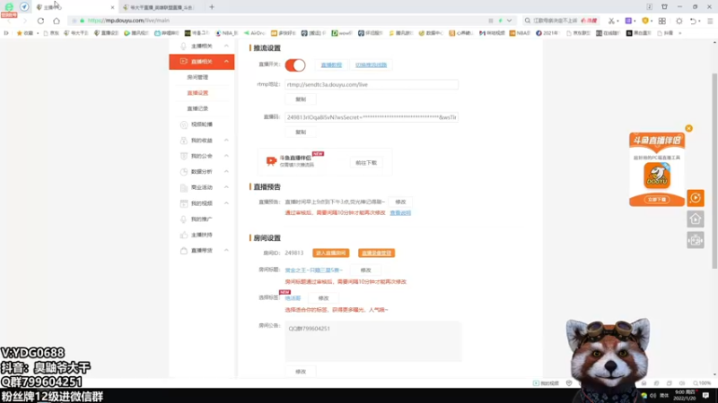Close the Douyu companion ad popup

[x=688, y=128]
